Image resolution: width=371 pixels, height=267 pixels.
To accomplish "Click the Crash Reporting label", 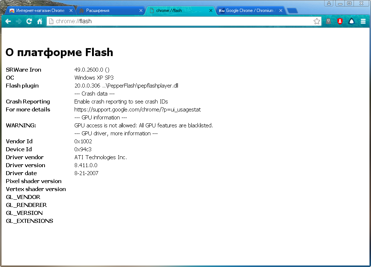I will [28, 102].
